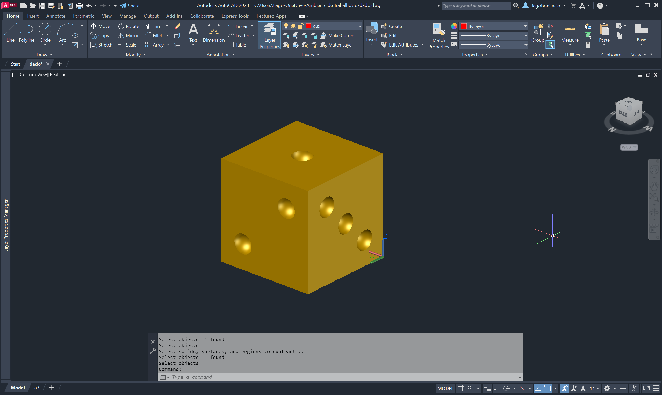This screenshot has height=395, width=662.
Task: Click the red ByLayer color swatch
Action: pyautogui.click(x=464, y=26)
